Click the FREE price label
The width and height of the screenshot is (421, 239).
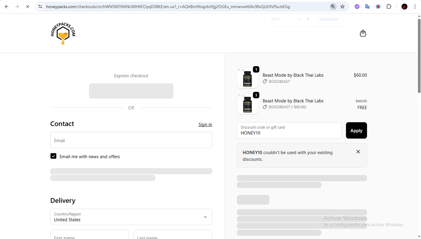click(362, 108)
